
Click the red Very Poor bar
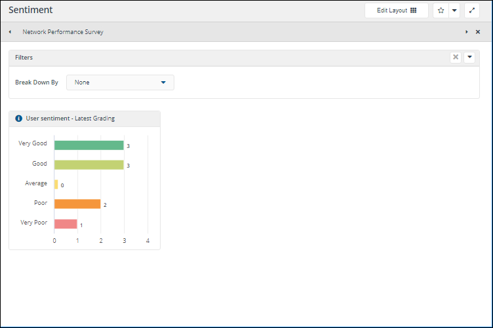(x=66, y=224)
